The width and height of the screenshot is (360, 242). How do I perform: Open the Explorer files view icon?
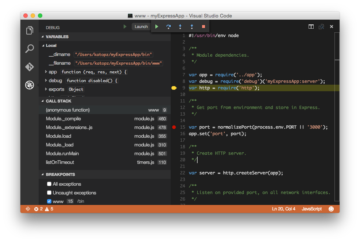(x=30, y=30)
